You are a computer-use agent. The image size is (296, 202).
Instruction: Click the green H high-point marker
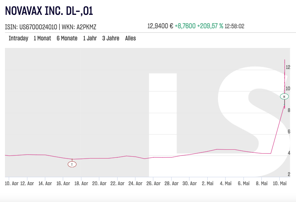pos(284,96)
